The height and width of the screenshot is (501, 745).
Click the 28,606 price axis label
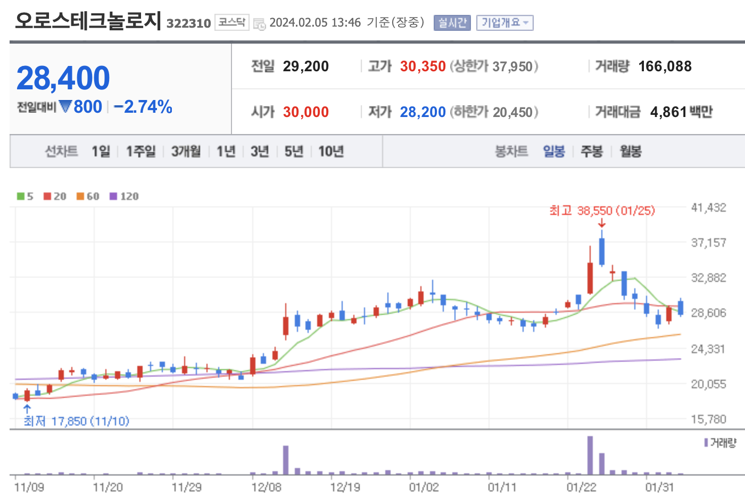(708, 313)
